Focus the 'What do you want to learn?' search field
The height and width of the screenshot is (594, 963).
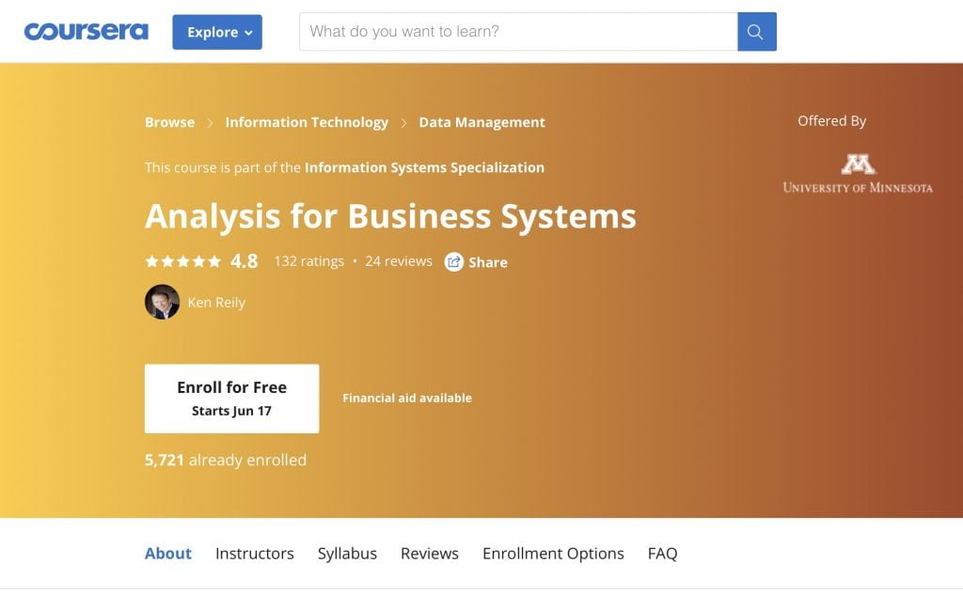(518, 31)
